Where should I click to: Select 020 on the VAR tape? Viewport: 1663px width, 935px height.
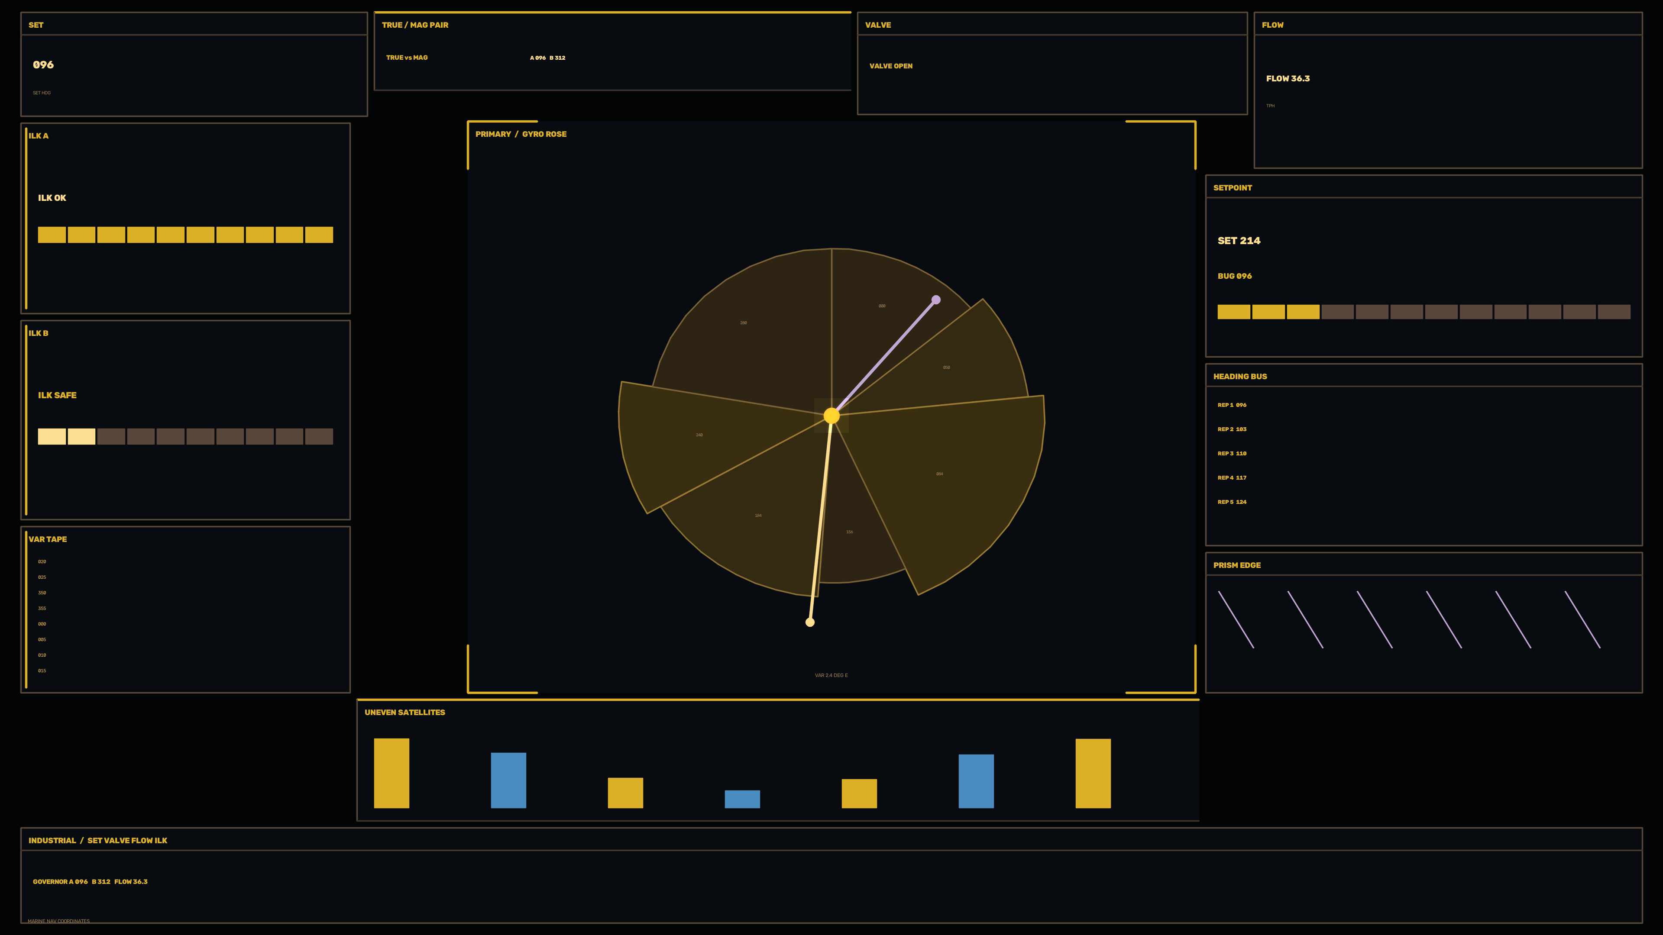coord(42,562)
